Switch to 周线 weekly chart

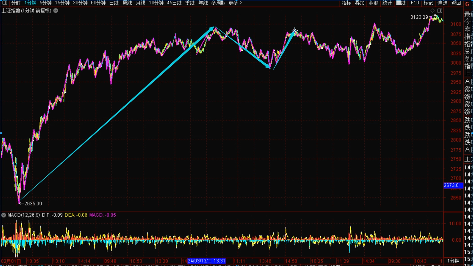[x=127, y=3]
